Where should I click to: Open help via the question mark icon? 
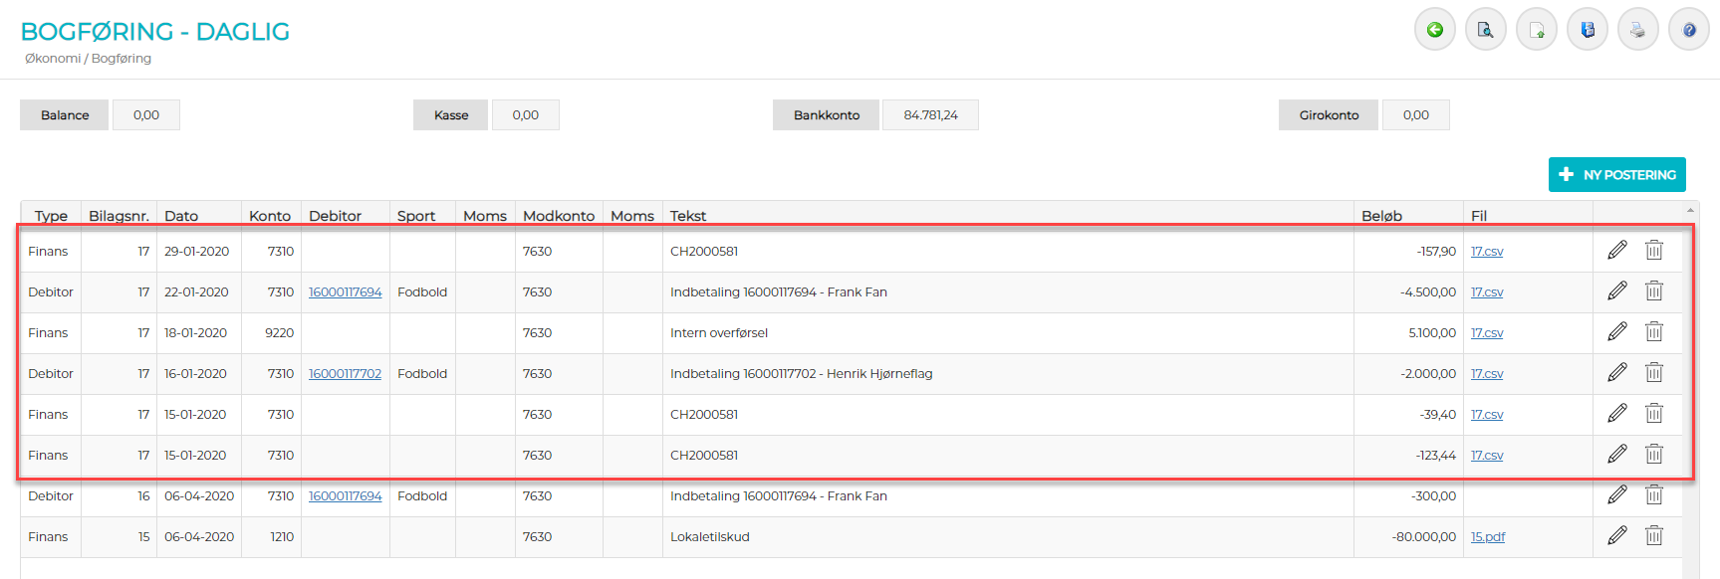(1689, 30)
